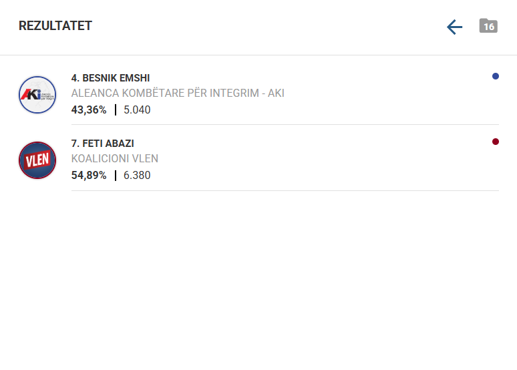Click the REZULTATET heading
The image size is (517, 370).
[55, 26]
